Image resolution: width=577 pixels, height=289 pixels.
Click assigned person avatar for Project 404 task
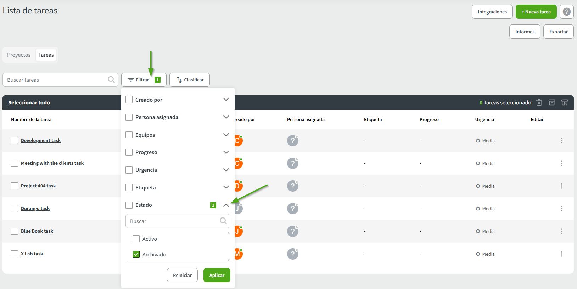tap(292, 186)
